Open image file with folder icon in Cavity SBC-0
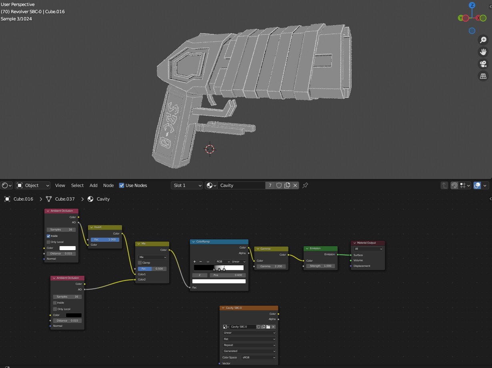The height and width of the screenshot is (368, 492). pyautogui.click(x=268, y=327)
